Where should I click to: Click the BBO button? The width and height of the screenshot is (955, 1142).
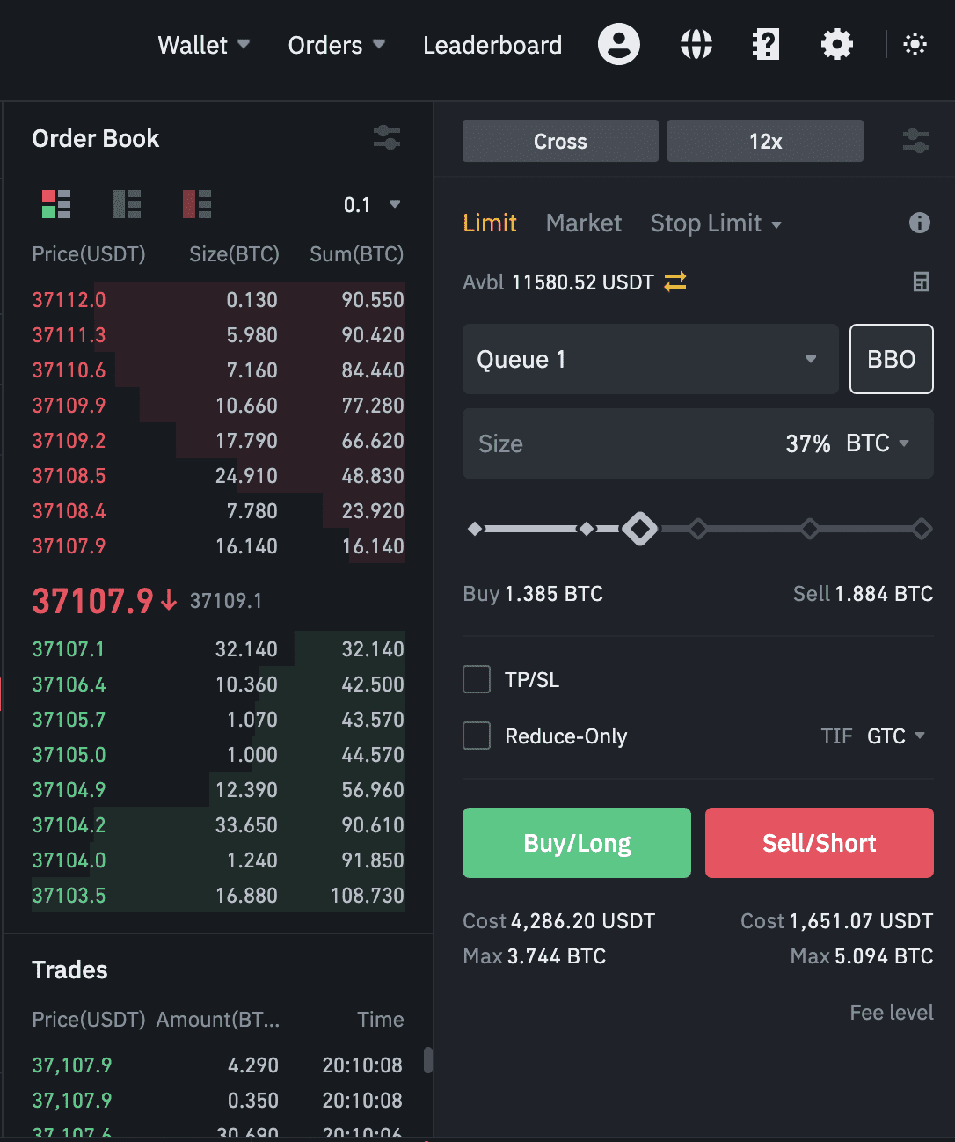point(892,359)
